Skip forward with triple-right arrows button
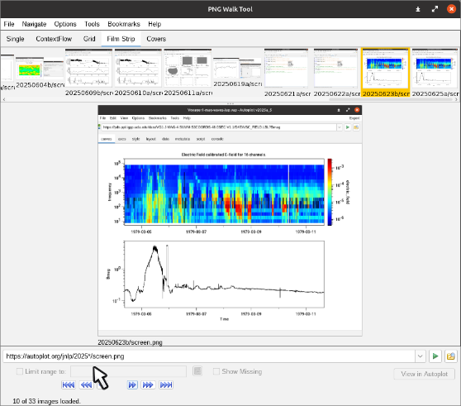 pos(148,385)
